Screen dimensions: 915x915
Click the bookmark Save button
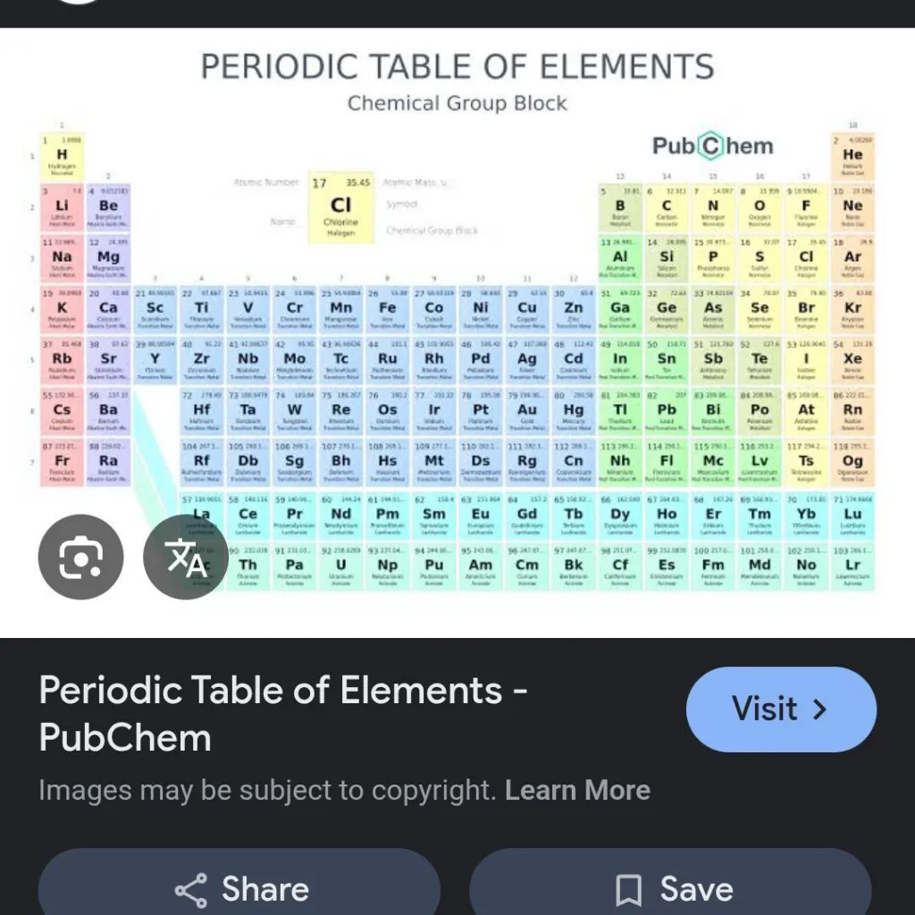pos(670,889)
